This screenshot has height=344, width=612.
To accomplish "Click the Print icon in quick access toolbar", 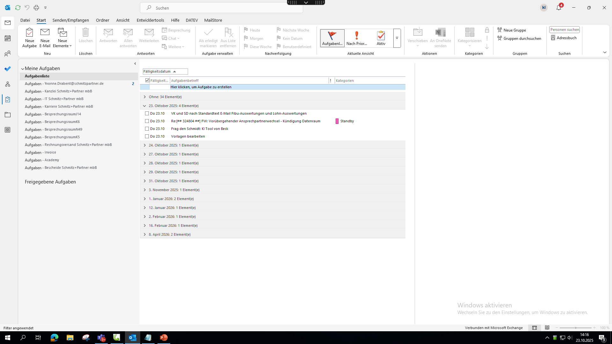I will 36,8.
